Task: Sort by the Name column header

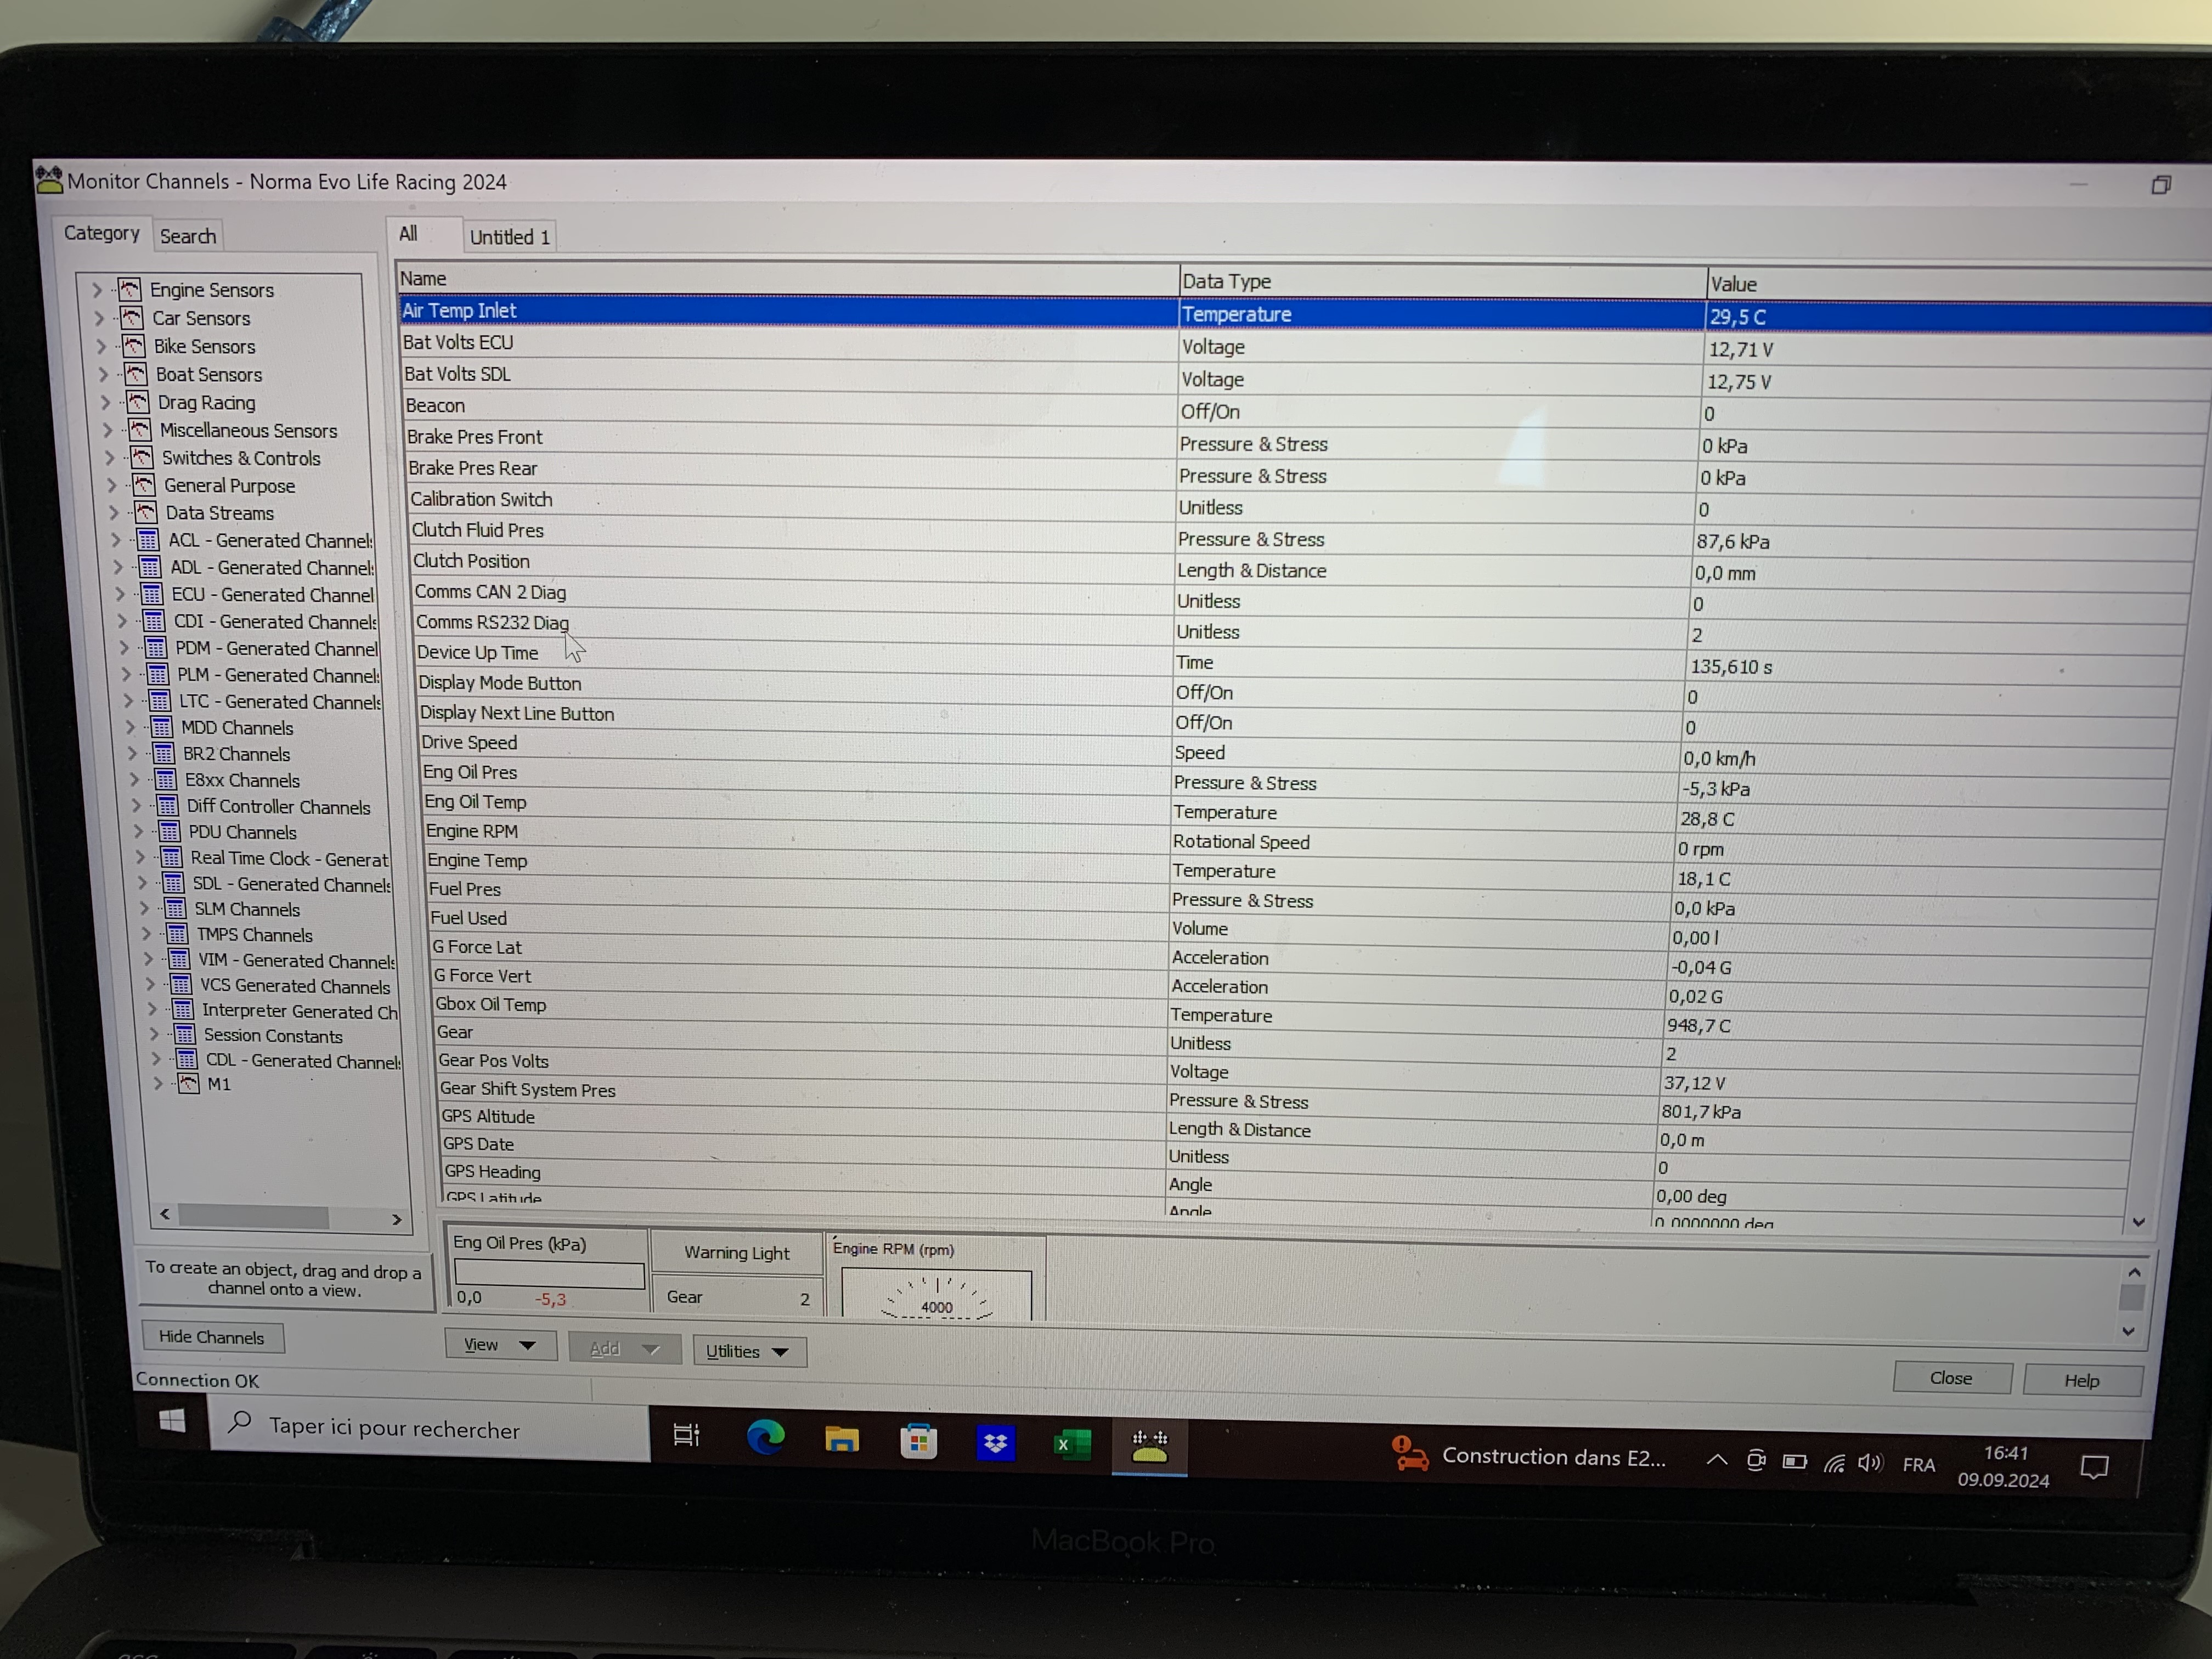Action: click(787, 279)
